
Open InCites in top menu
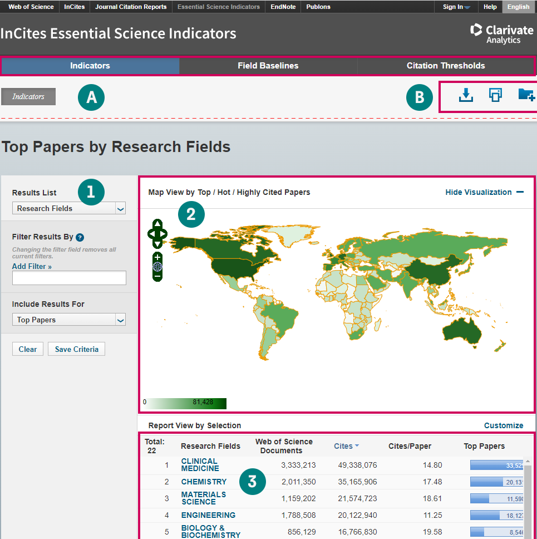pos(74,7)
